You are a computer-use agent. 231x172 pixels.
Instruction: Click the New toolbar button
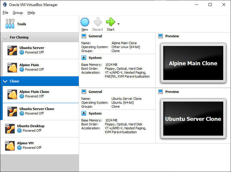[85, 24]
